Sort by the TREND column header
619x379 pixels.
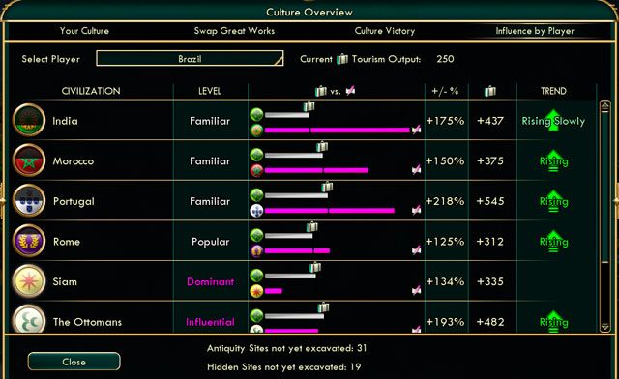pos(553,91)
